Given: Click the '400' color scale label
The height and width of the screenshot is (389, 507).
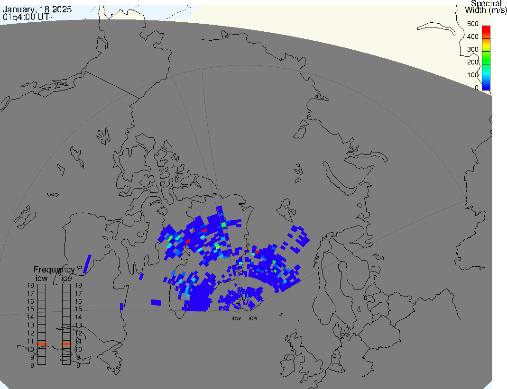Looking at the screenshot, I should point(473,36).
